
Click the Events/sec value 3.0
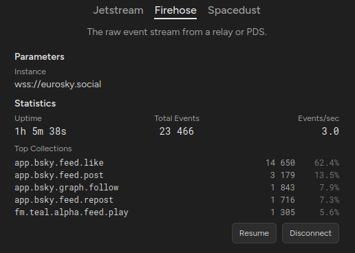tap(330, 131)
